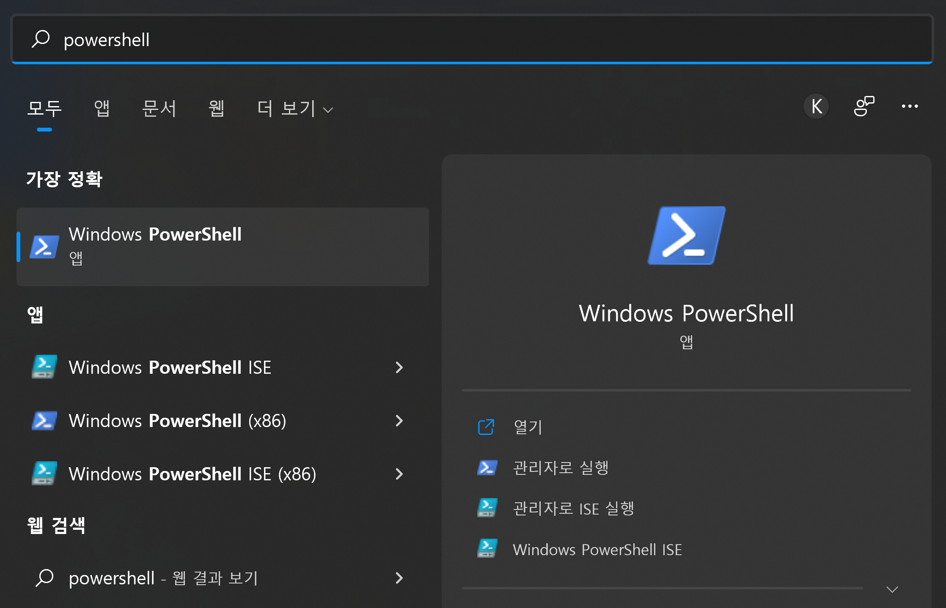
Task: Expand options for Windows PowerShell (x86) result
Action: coord(399,421)
